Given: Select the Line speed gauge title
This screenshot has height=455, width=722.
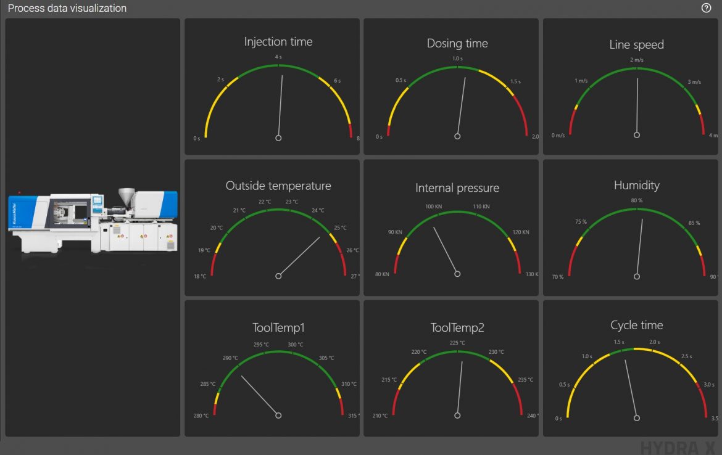Looking at the screenshot, I should (x=636, y=44).
